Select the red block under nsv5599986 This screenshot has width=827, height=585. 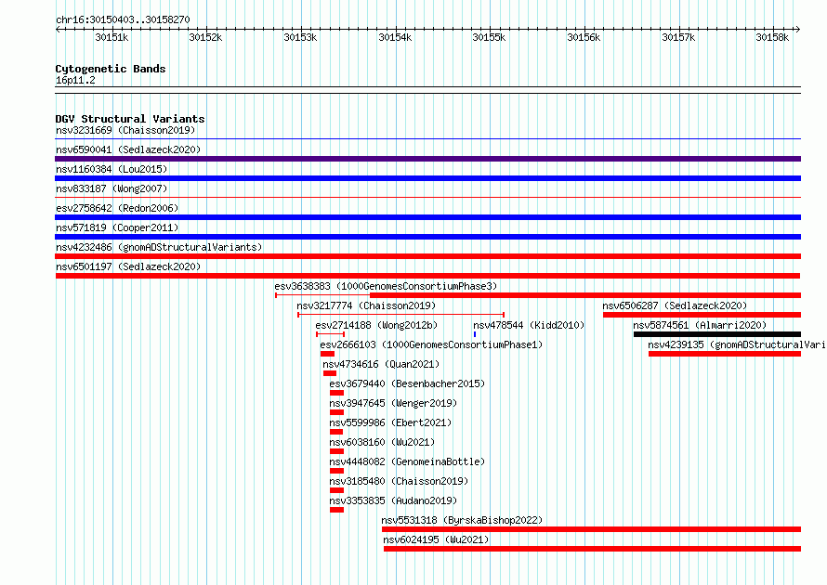(x=336, y=432)
